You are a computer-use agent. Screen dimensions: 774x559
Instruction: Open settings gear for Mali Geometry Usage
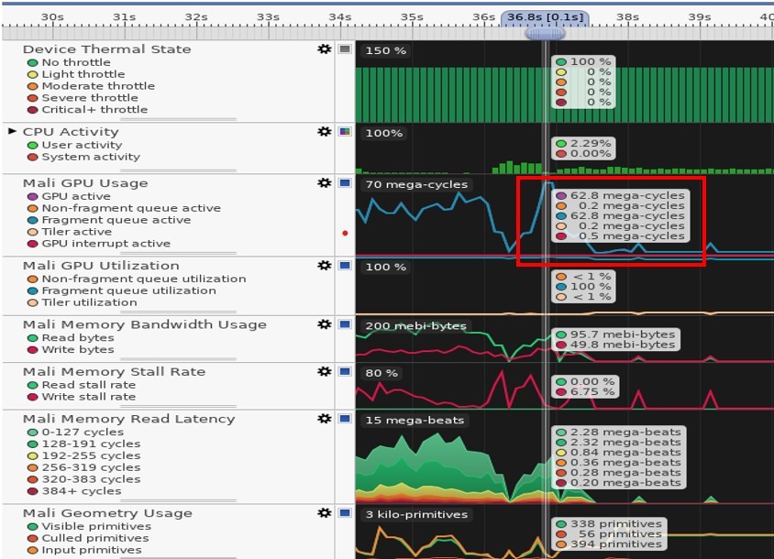(x=325, y=512)
